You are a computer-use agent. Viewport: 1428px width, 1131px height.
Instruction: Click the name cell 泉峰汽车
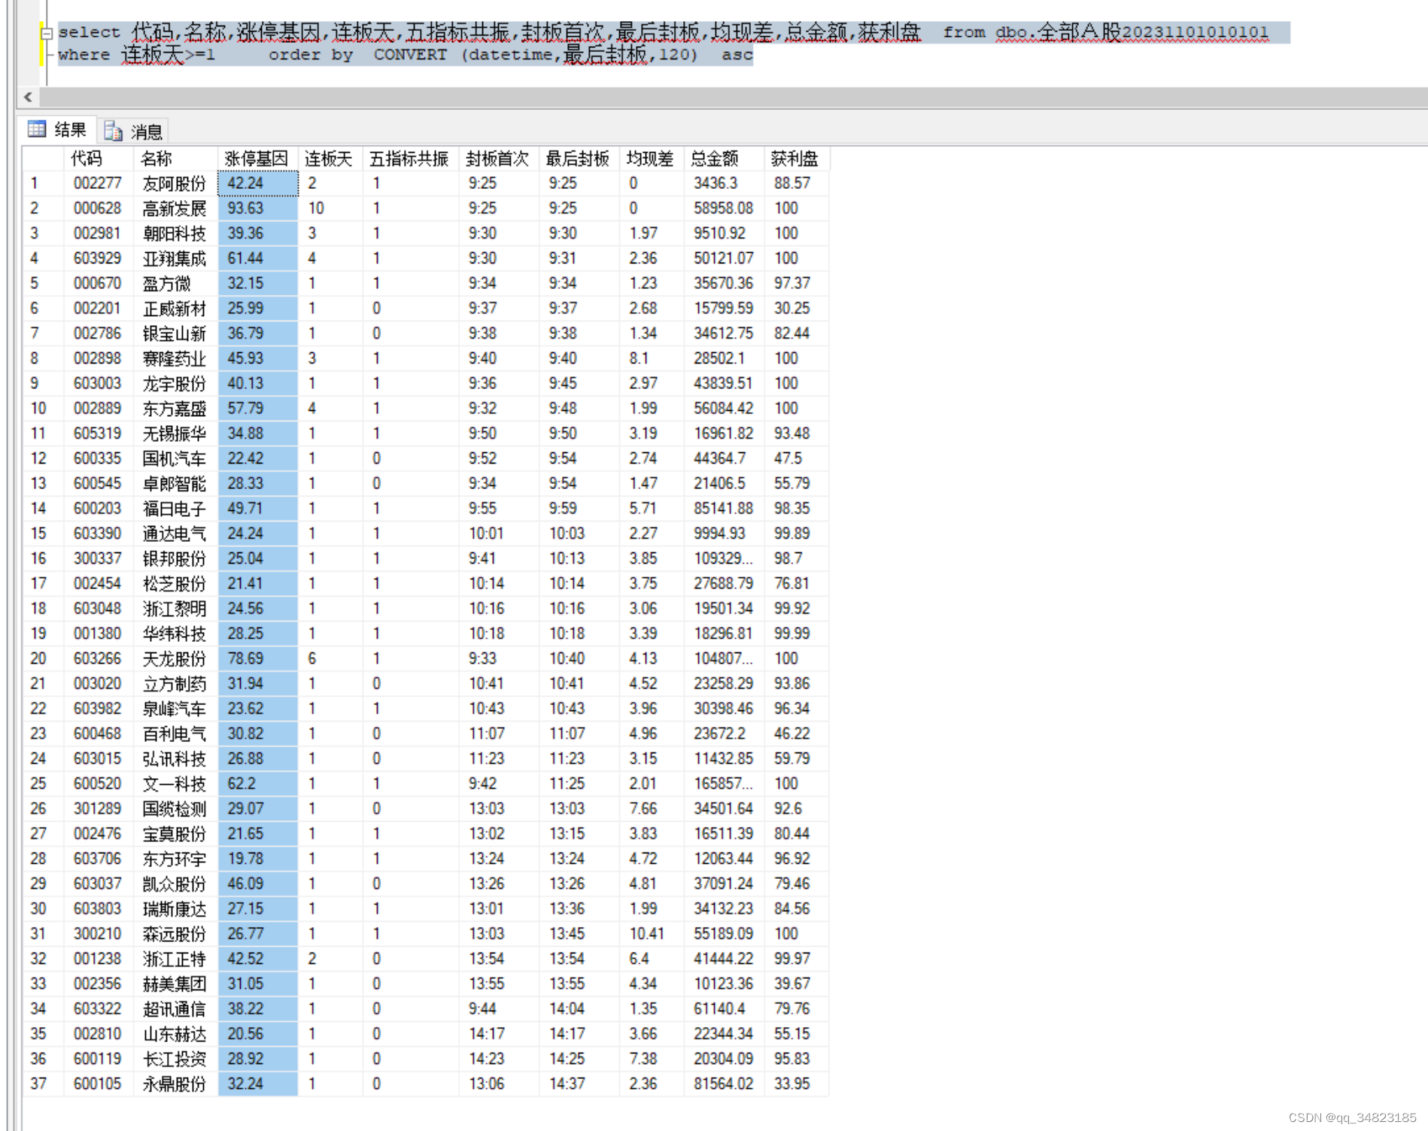176,709
